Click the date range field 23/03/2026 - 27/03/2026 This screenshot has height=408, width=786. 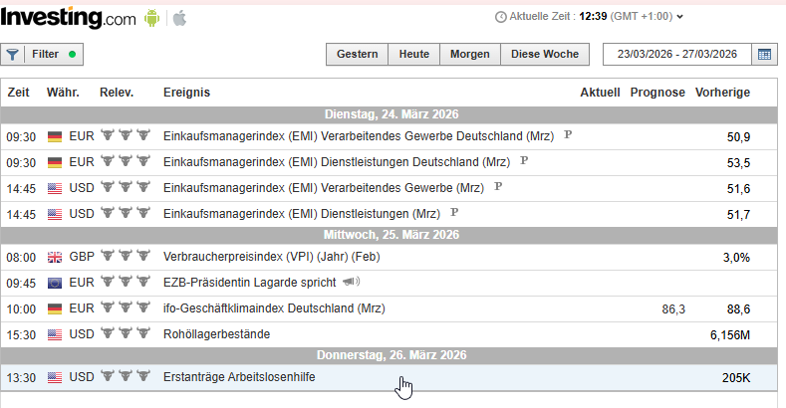tap(677, 54)
